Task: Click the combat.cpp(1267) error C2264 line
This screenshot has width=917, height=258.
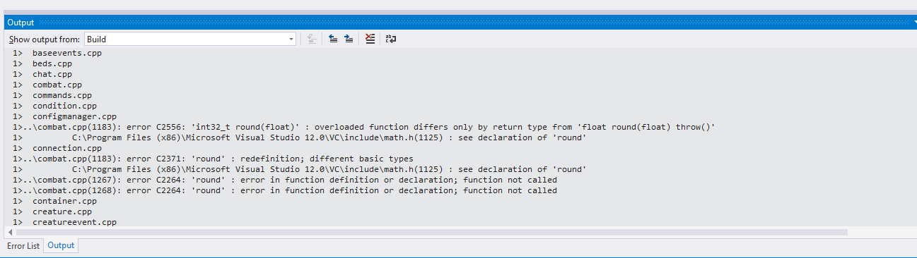Action: [284, 180]
